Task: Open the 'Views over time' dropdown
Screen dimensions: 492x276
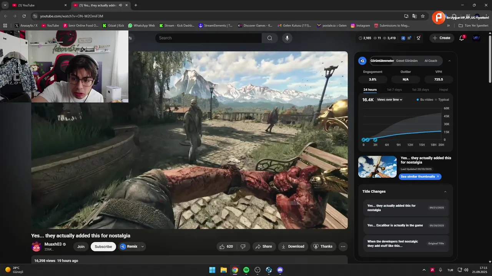Action: click(390, 100)
